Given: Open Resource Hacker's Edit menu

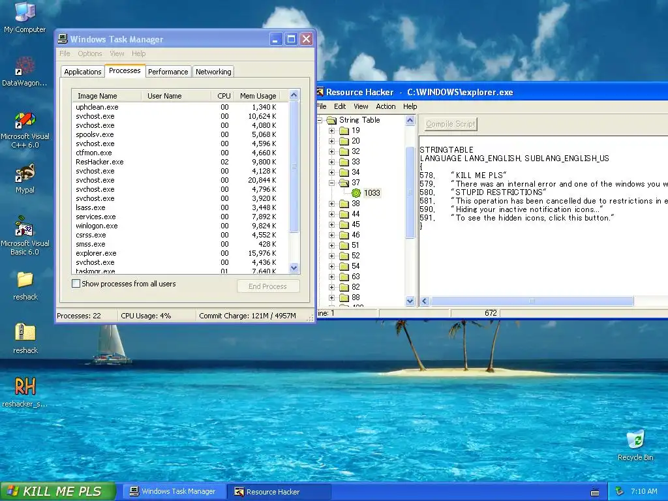Looking at the screenshot, I should coord(339,106).
